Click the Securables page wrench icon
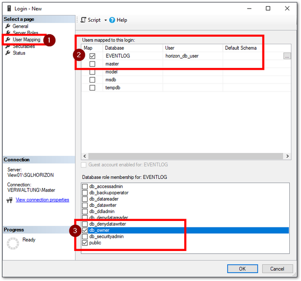The width and height of the screenshot is (301, 281). coord(8,46)
